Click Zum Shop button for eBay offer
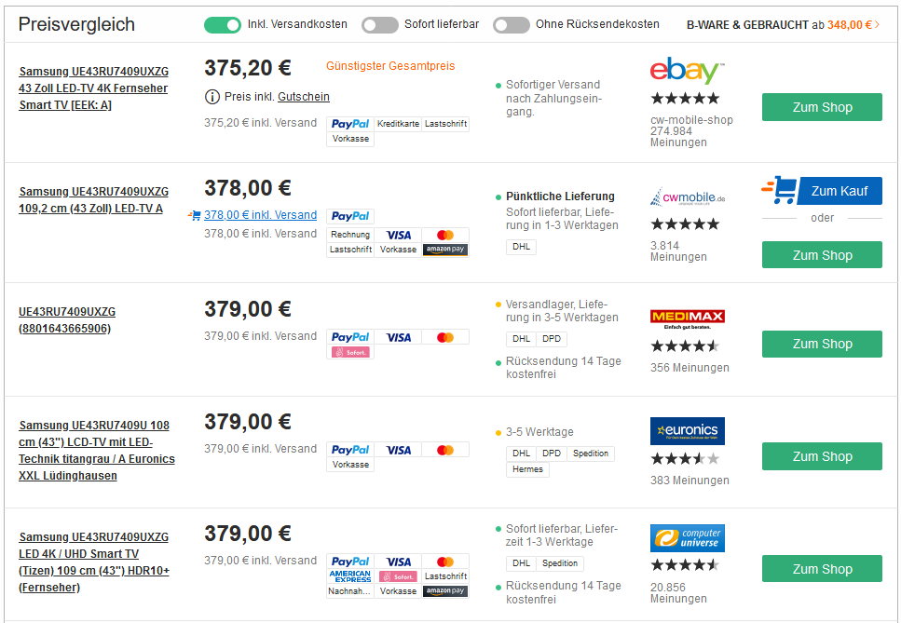 point(822,107)
